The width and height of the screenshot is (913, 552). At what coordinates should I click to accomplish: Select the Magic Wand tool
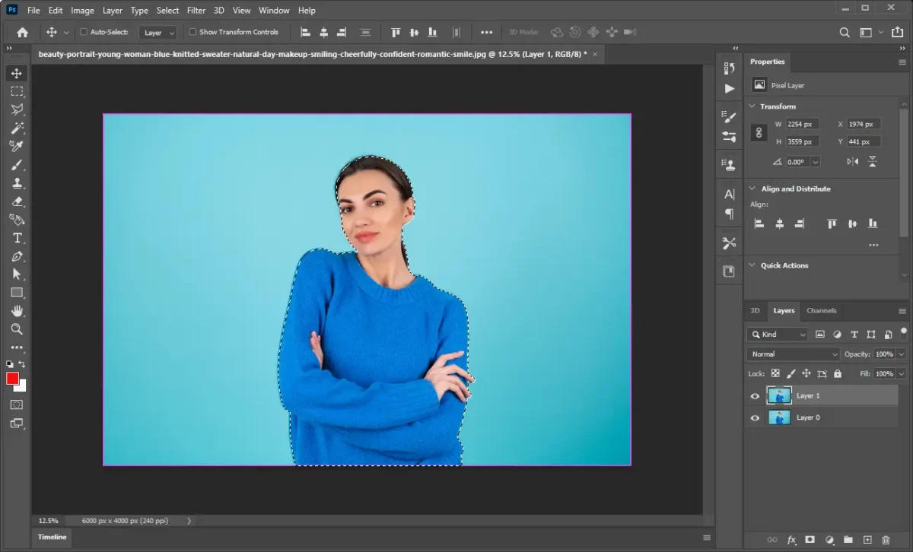coord(17,128)
